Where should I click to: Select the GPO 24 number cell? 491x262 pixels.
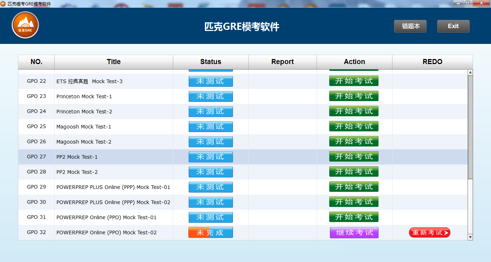point(37,111)
